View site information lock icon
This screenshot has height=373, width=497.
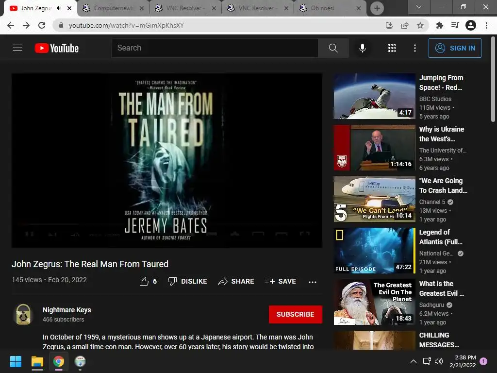tap(61, 25)
